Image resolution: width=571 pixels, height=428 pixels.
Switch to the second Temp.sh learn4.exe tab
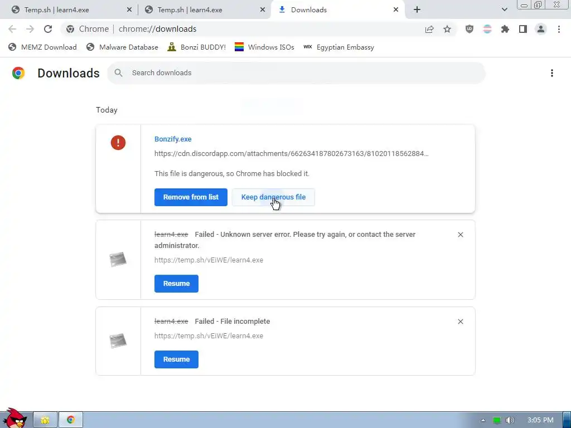click(205, 10)
